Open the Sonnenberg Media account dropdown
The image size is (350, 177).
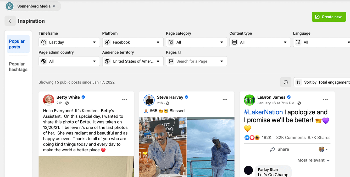pyautogui.click(x=33, y=6)
